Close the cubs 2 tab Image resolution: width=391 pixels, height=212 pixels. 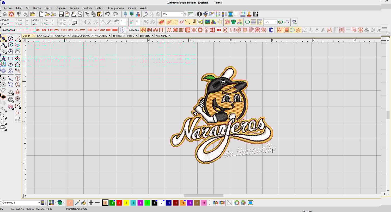(137, 36)
